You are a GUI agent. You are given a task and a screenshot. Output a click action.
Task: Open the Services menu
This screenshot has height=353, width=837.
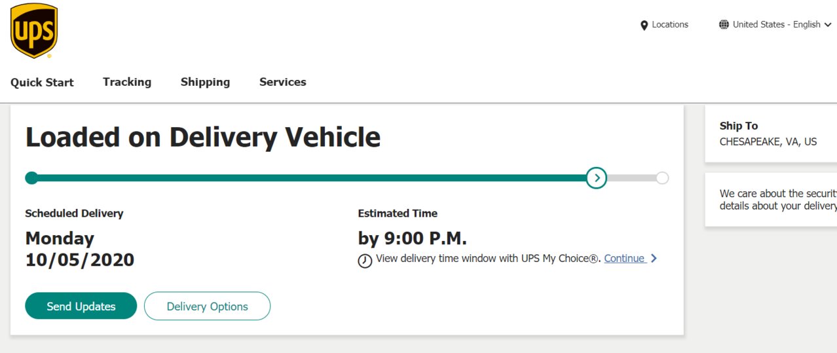[x=283, y=82]
